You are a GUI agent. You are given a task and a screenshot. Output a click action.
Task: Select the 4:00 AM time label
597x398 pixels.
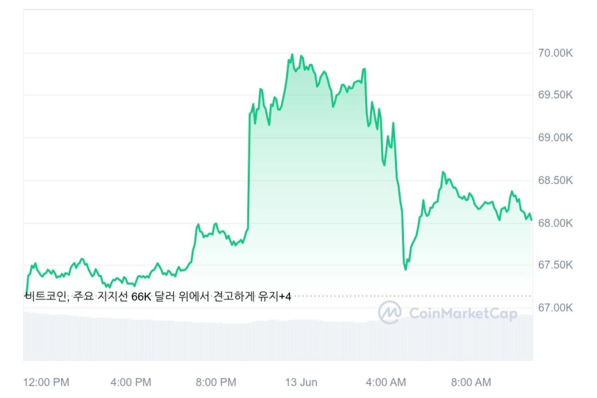[386, 382]
